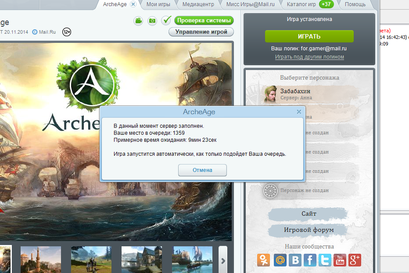Select the Персонаж не создан slot with emblem
The width and height of the screenshot is (409, 273).
click(310, 190)
